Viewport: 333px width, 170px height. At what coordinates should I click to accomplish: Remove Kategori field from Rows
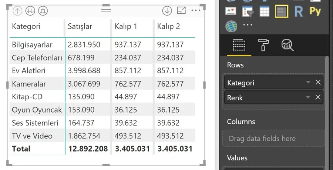coord(318,83)
